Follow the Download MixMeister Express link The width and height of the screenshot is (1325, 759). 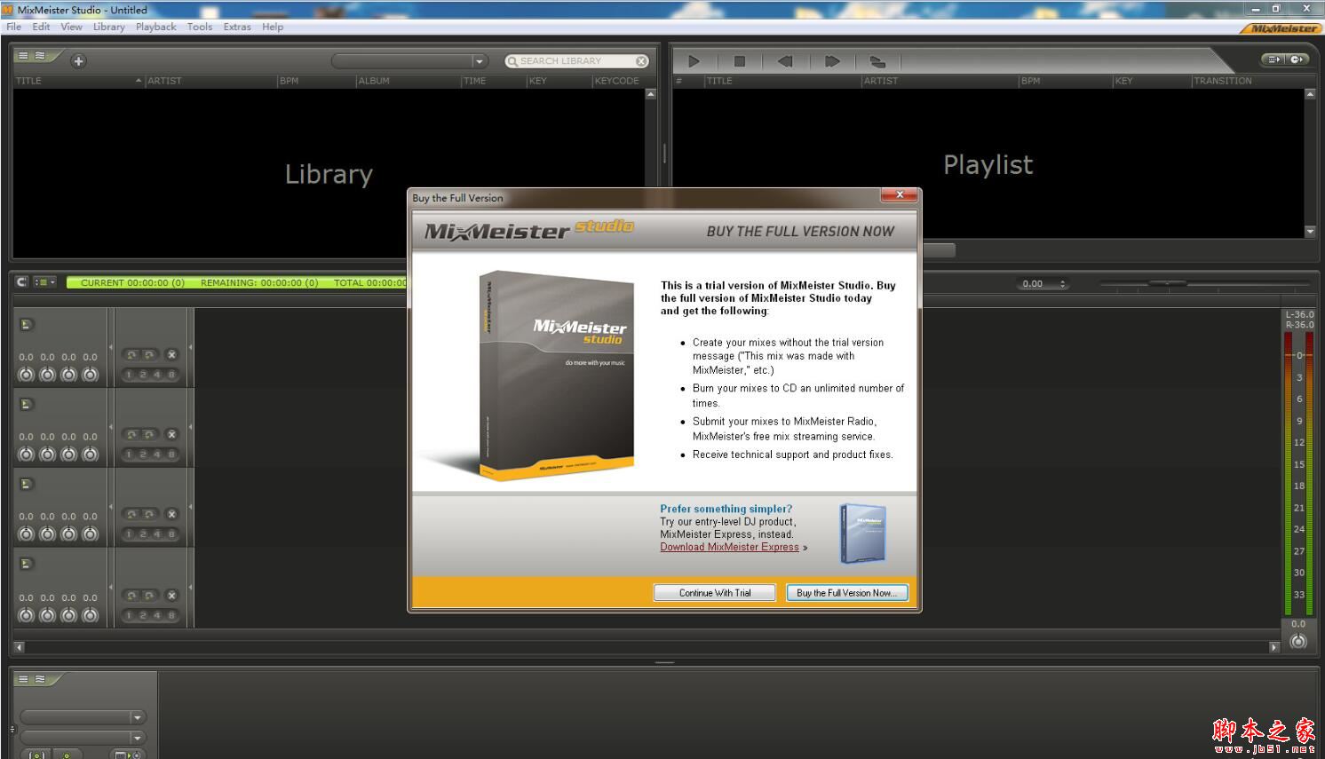(729, 547)
